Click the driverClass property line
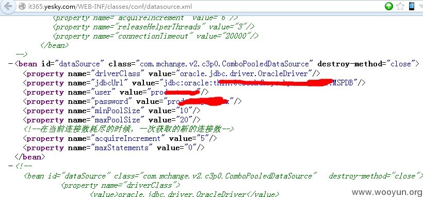 coord(172,74)
